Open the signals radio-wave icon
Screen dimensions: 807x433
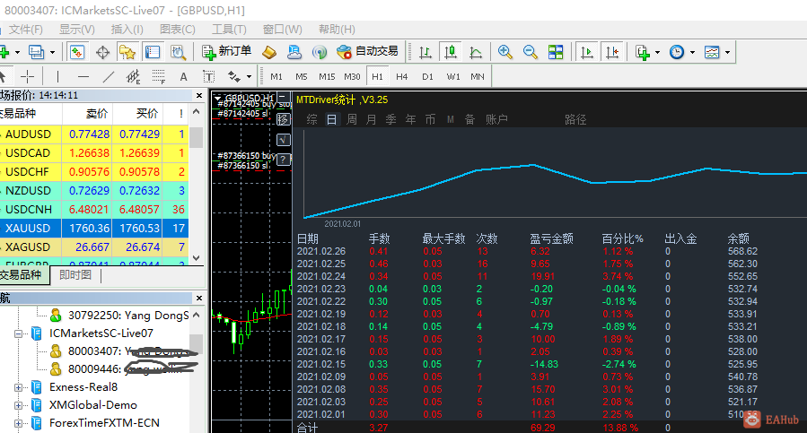[x=320, y=52]
